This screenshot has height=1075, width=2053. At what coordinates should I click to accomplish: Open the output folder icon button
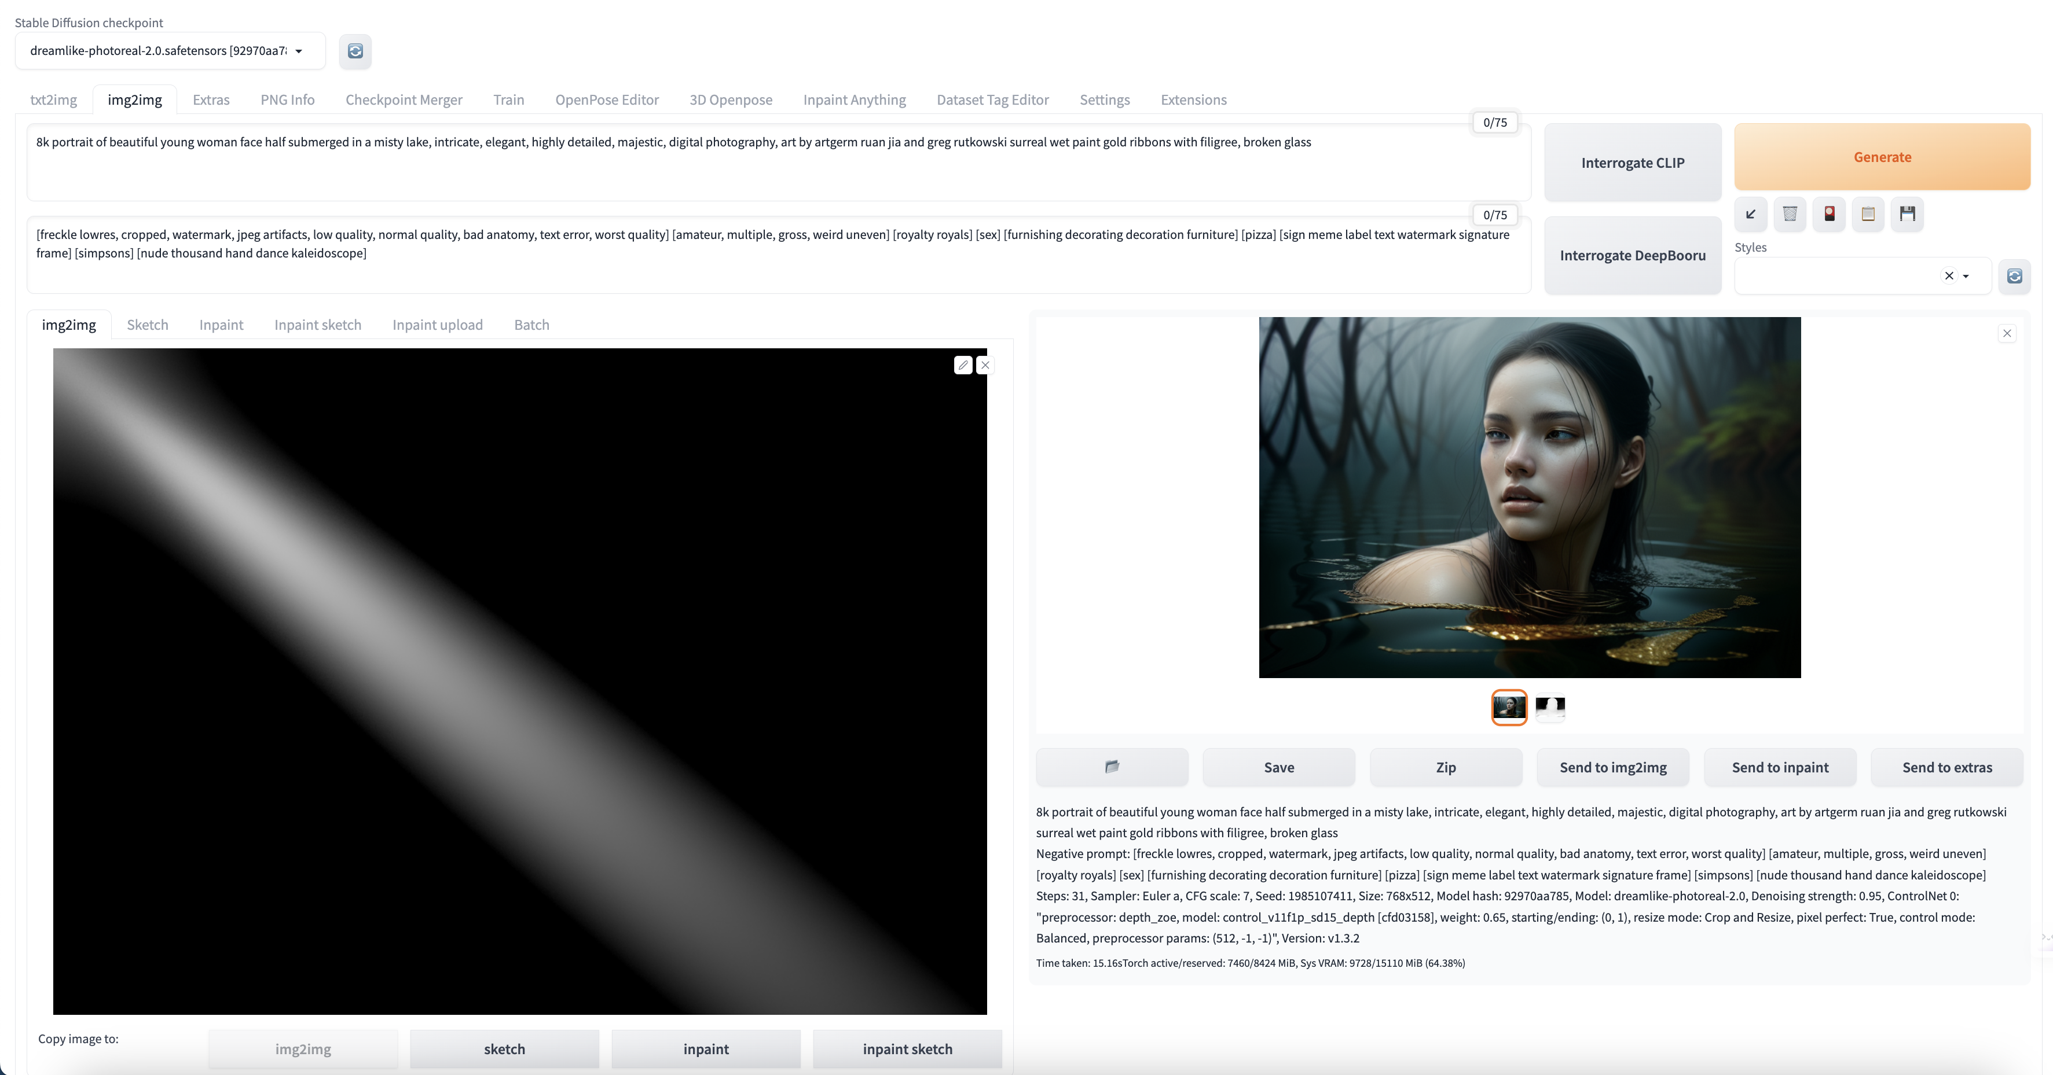(1113, 767)
